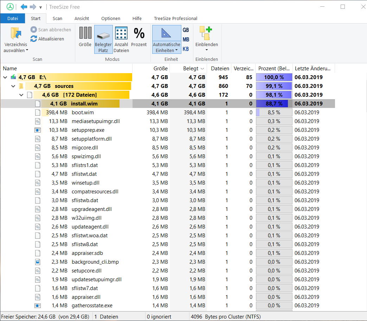Collapse the [172 Dateien] node
Screen dimensions: 367x321
click(x=21, y=95)
